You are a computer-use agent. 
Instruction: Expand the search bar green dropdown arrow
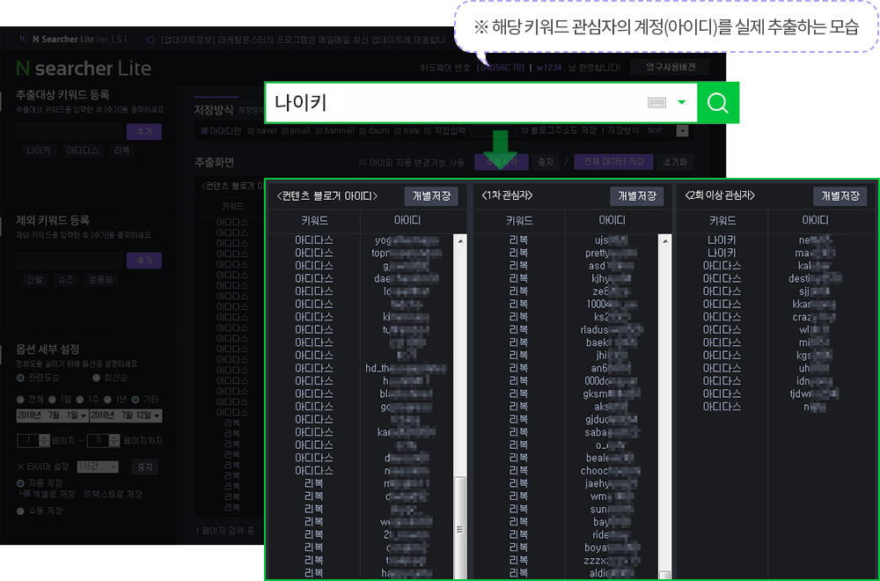point(682,102)
